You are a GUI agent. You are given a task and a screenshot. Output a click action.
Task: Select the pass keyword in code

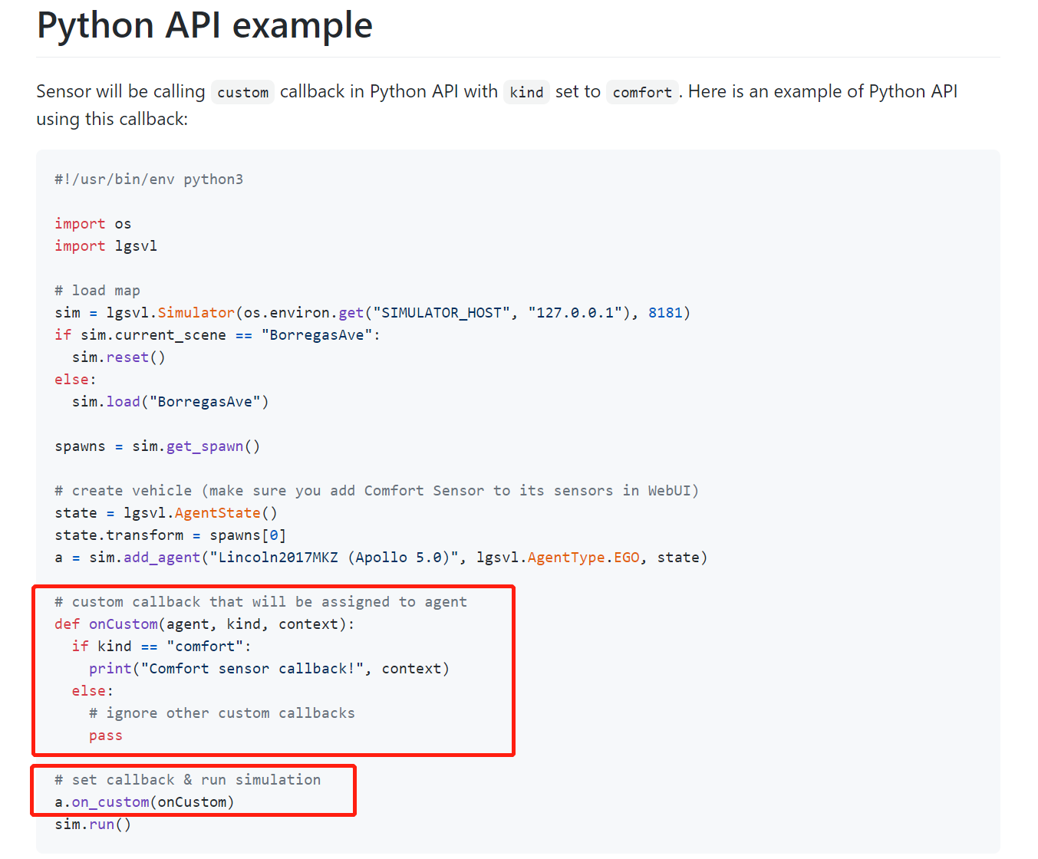pyautogui.click(x=105, y=735)
